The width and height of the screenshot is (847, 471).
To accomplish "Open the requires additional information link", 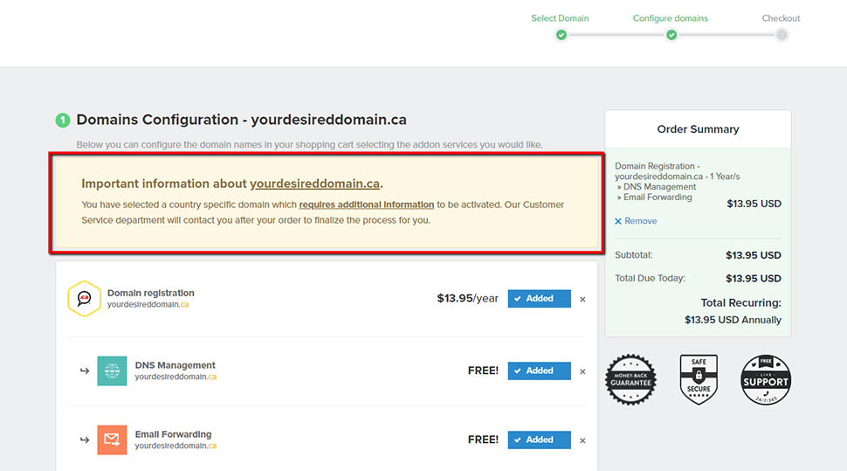I will [367, 204].
